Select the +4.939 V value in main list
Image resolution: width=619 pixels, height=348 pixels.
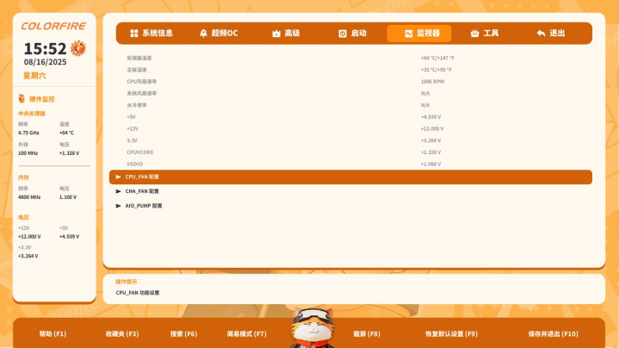(430, 117)
